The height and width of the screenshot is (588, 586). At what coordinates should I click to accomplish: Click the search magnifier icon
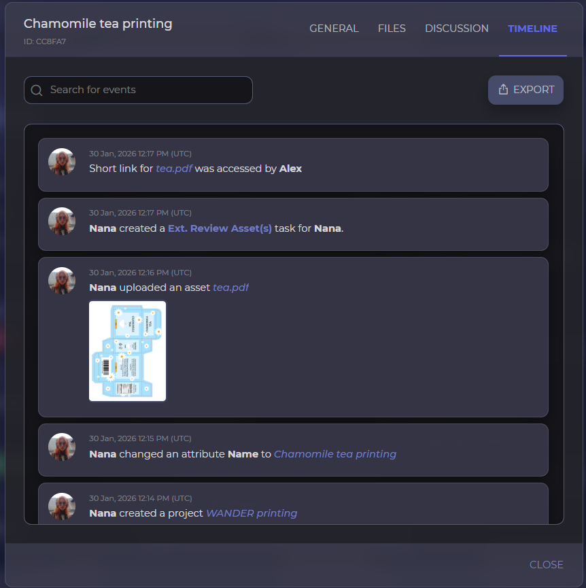[x=36, y=90]
